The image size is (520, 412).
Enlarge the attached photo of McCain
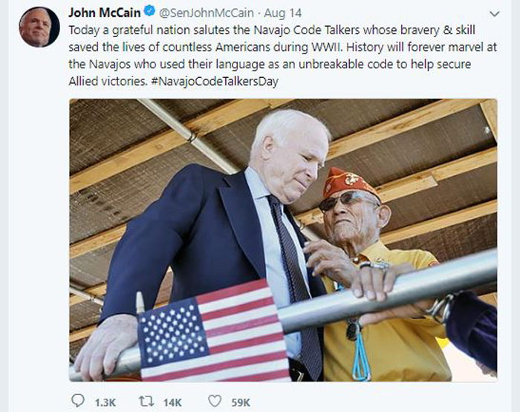(283, 240)
